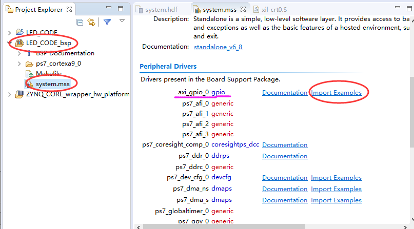Viewport: 414px width, 229px height.
Task: Open Documentation for ps7_coresight_comp_0
Action: click(x=285, y=145)
